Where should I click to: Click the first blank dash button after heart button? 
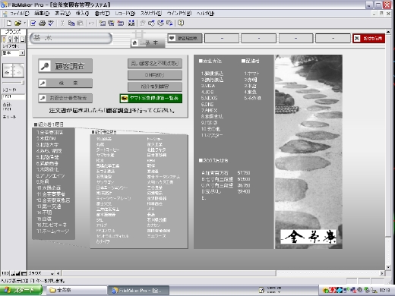pos(222,38)
